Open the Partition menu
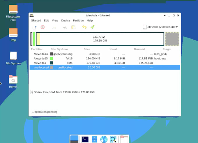198x143 pixels. pyautogui.click(x=78, y=21)
